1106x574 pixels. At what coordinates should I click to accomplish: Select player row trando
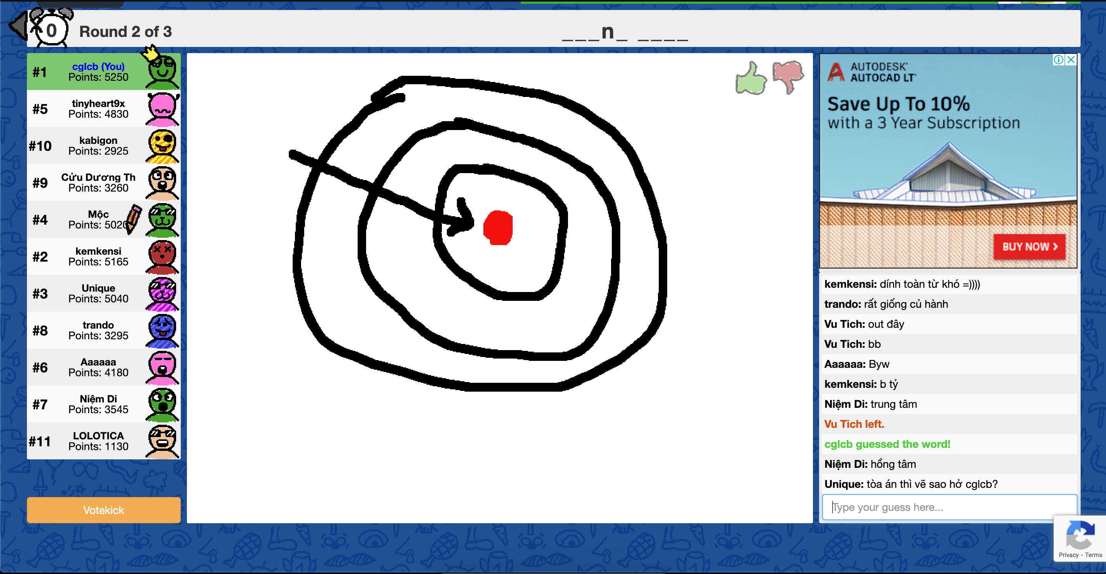coord(98,330)
